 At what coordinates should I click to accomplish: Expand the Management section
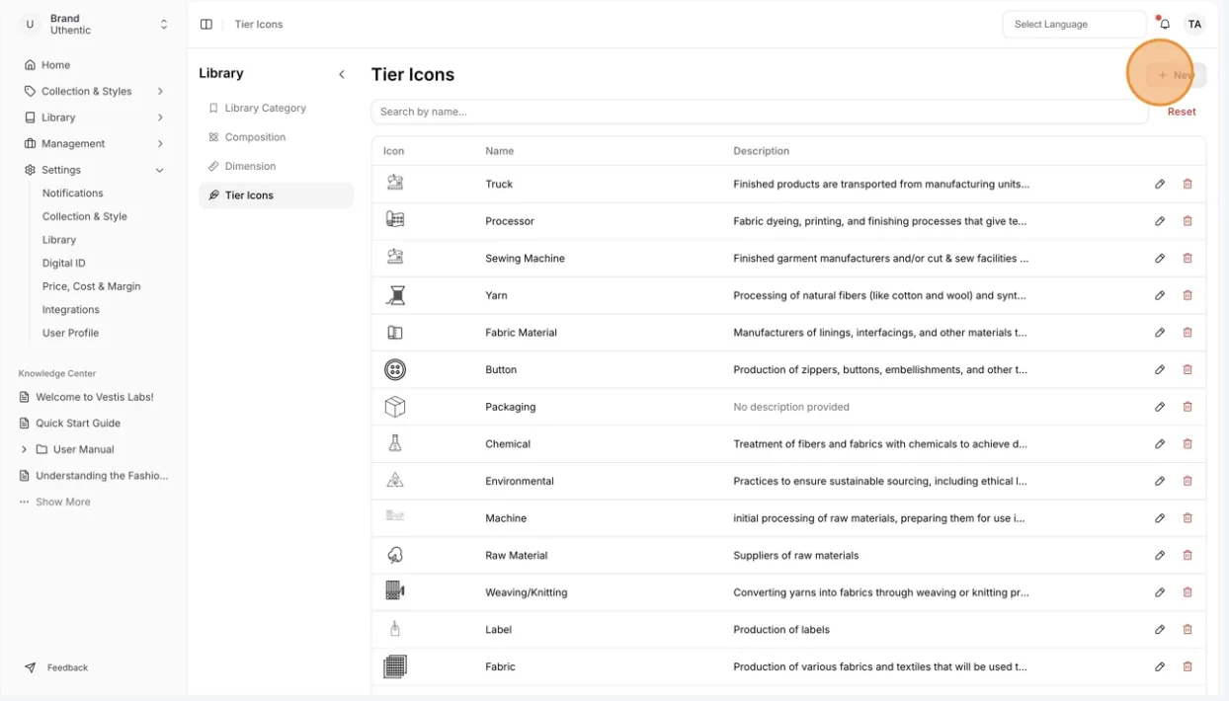coord(95,143)
